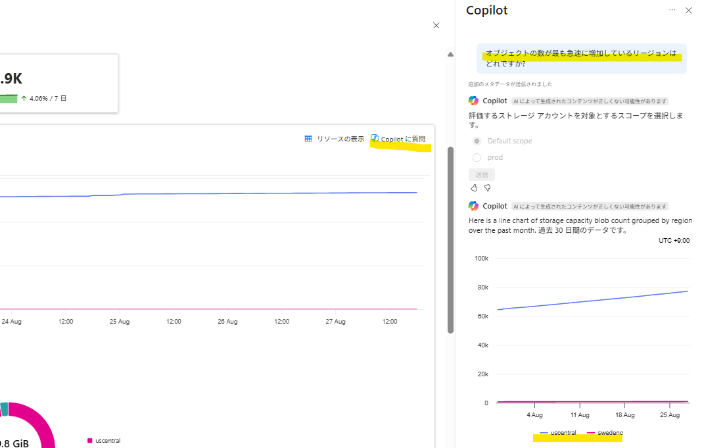
Task: Open リソースの表示 link
Action: (340, 139)
